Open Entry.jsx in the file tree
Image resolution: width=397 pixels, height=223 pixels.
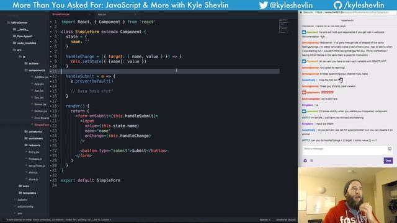[x=34, y=152]
